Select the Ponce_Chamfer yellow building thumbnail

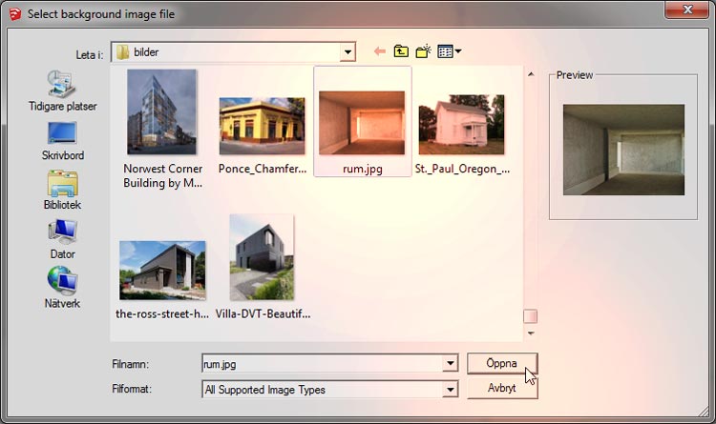[x=263, y=126]
